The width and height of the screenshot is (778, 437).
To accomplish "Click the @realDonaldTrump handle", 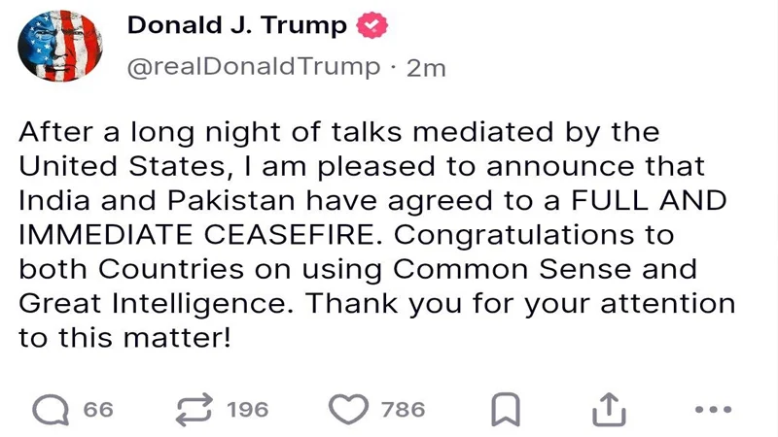I will (254, 67).
